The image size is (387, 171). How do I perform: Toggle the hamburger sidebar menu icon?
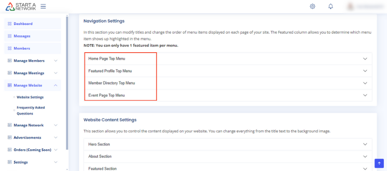43,6
